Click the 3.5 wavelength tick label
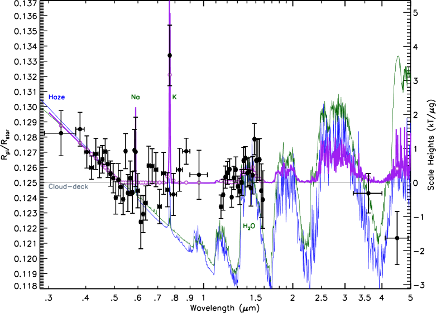Screen dimensions: 436x313 365,298
